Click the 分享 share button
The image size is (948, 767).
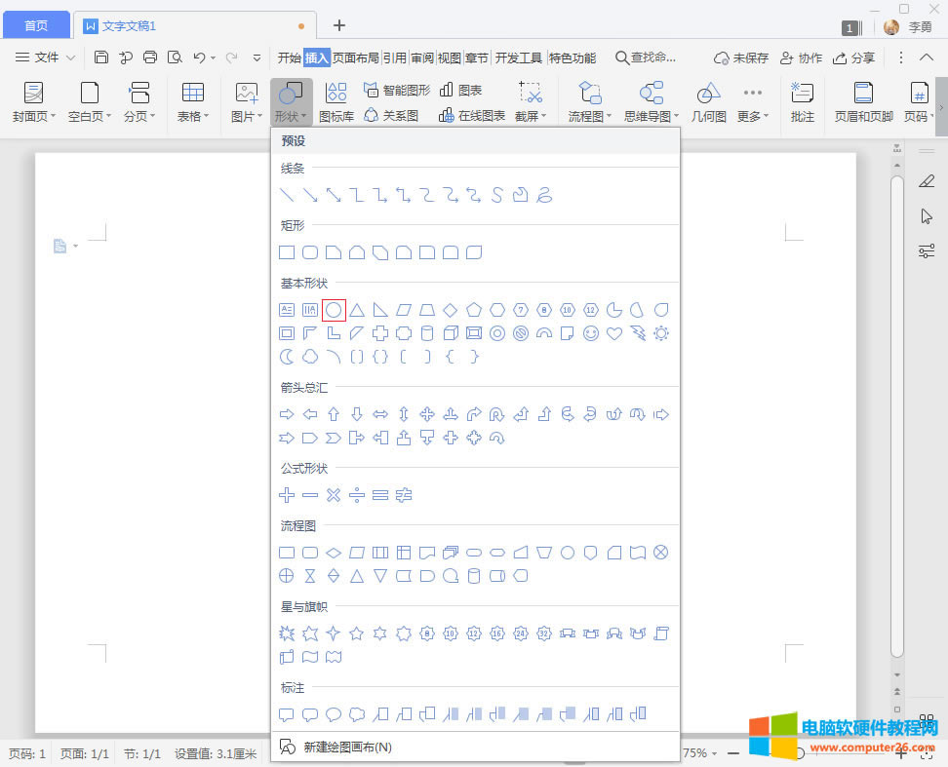pos(853,58)
